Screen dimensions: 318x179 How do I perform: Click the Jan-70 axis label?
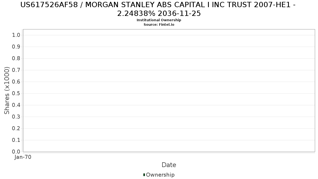(x=23, y=157)
